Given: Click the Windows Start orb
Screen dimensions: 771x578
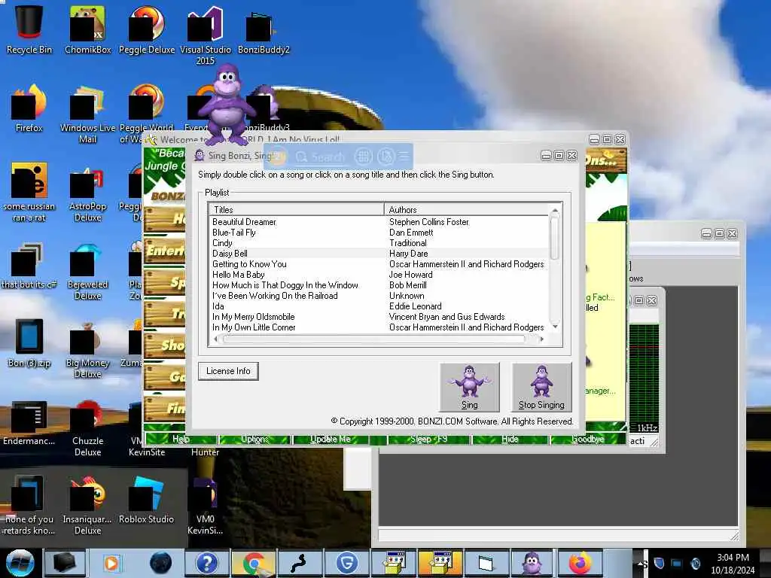Looking at the screenshot, I should [20, 563].
